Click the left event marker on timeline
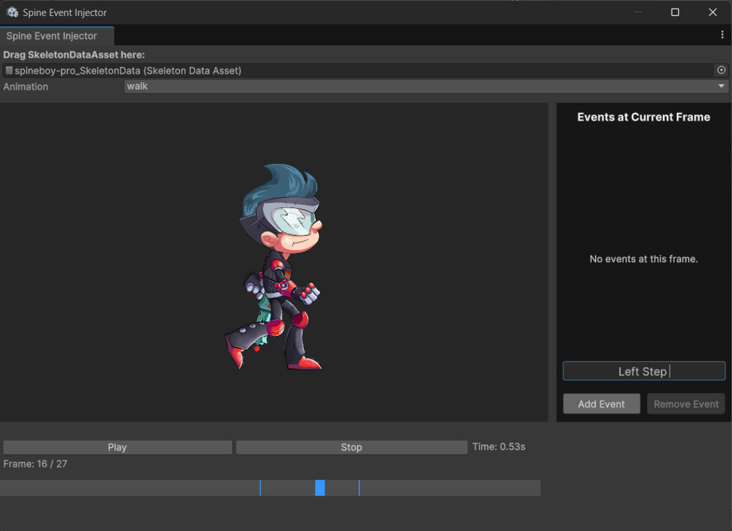Viewport: 732px width, 531px height. [x=260, y=488]
